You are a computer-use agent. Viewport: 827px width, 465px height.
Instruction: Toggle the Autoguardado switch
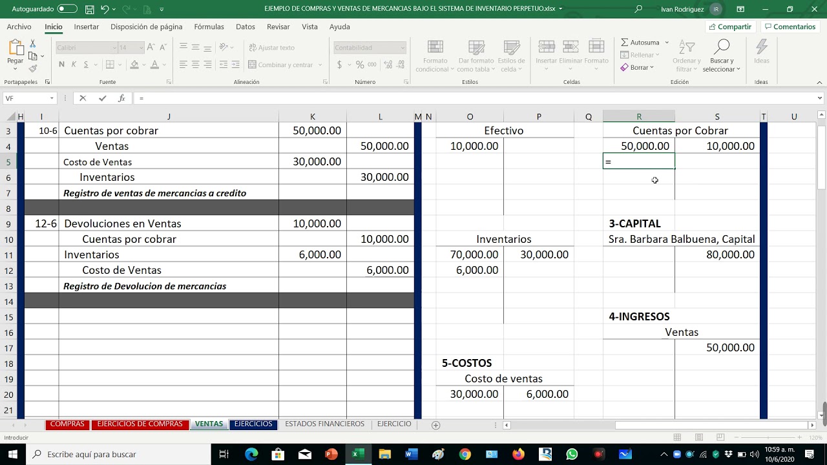(x=67, y=9)
